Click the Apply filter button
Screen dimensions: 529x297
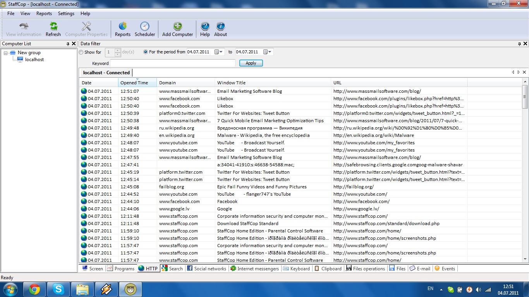251,63
